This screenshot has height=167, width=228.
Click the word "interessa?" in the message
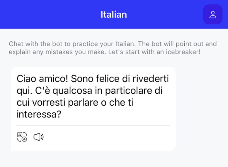pos(39,114)
